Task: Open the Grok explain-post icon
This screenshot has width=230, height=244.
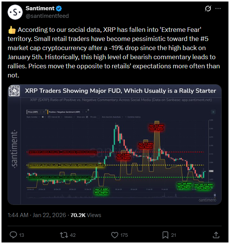Action: click(x=207, y=8)
